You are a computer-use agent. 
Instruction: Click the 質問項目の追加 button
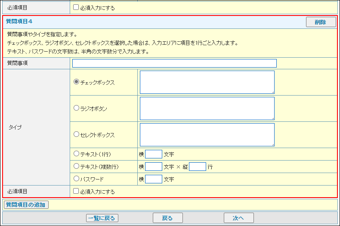click(x=26, y=205)
